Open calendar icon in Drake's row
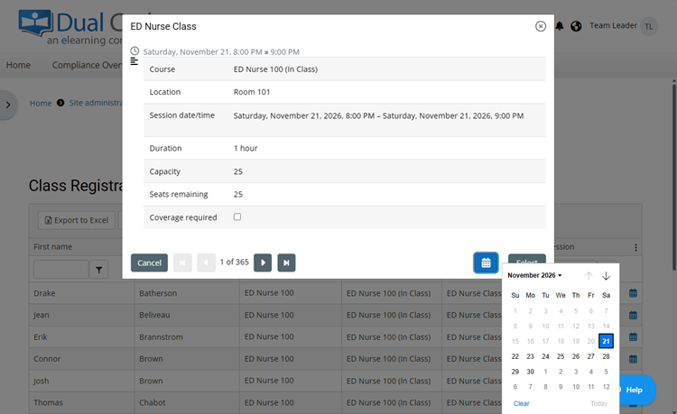This screenshot has height=414, width=677. pos(633,293)
